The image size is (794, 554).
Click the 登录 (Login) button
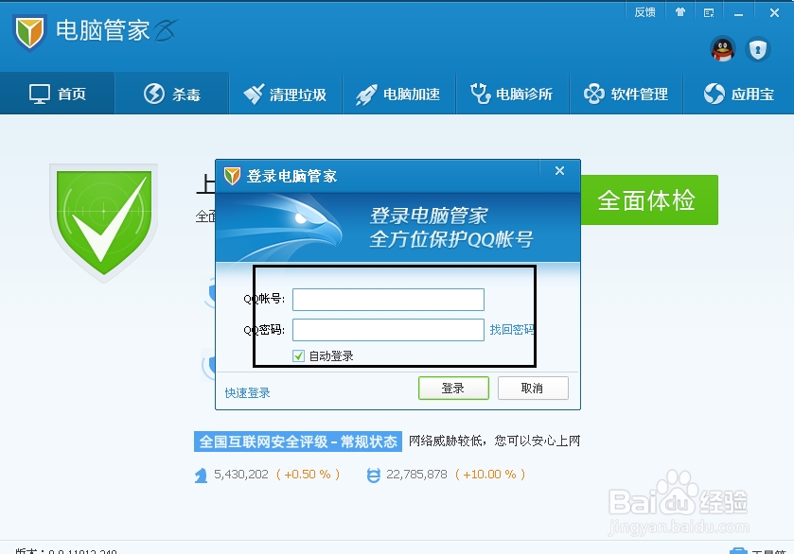[453, 388]
